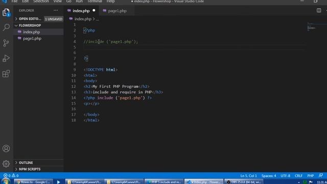Open PHP 5 include taskbar window
The image size is (327, 184).
[164, 182]
